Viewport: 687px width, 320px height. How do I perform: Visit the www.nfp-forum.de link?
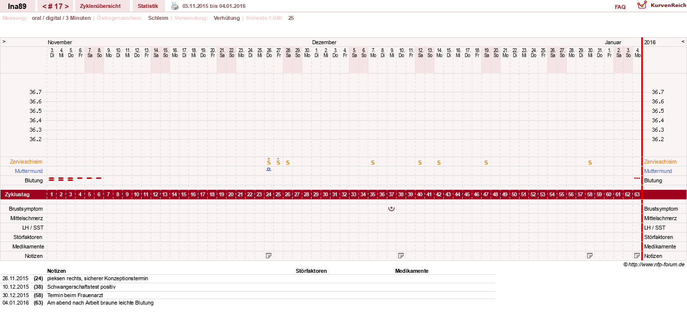tap(656, 264)
